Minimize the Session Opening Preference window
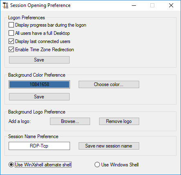This screenshot has height=175, width=181. pyautogui.click(x=134, y=5)
